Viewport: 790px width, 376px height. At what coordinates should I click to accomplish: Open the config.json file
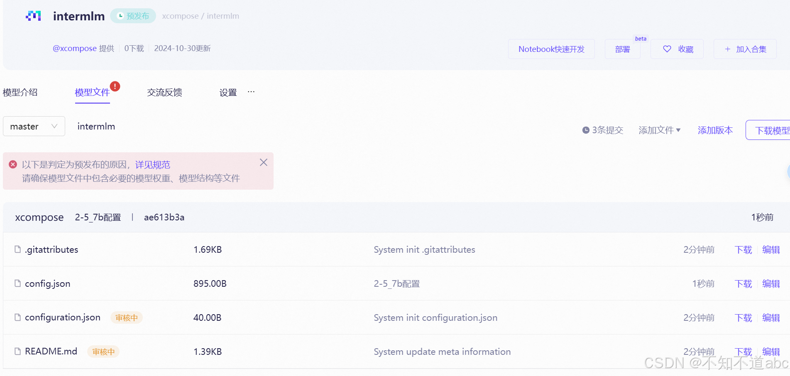(x=48, y=283)
